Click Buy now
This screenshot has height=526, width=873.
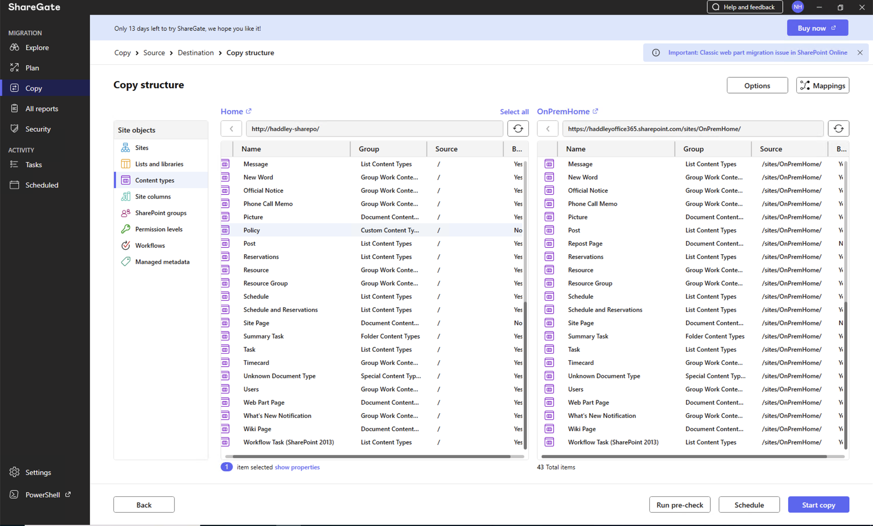click(817, 28)
